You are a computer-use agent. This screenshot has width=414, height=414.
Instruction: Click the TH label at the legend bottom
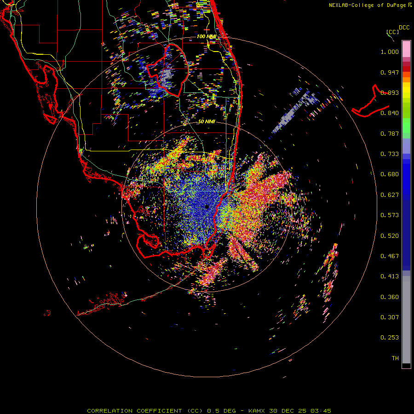click(x=395, y=358)
